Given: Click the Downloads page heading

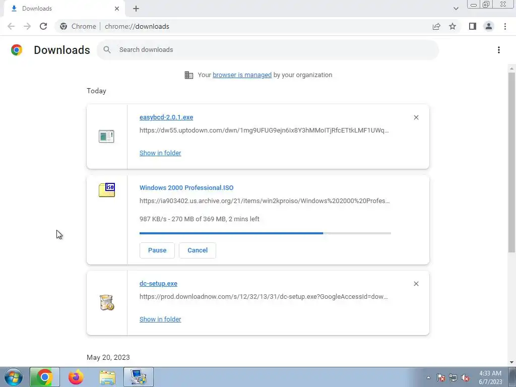Looking at the screenshot, I should (x=62, y=50).
